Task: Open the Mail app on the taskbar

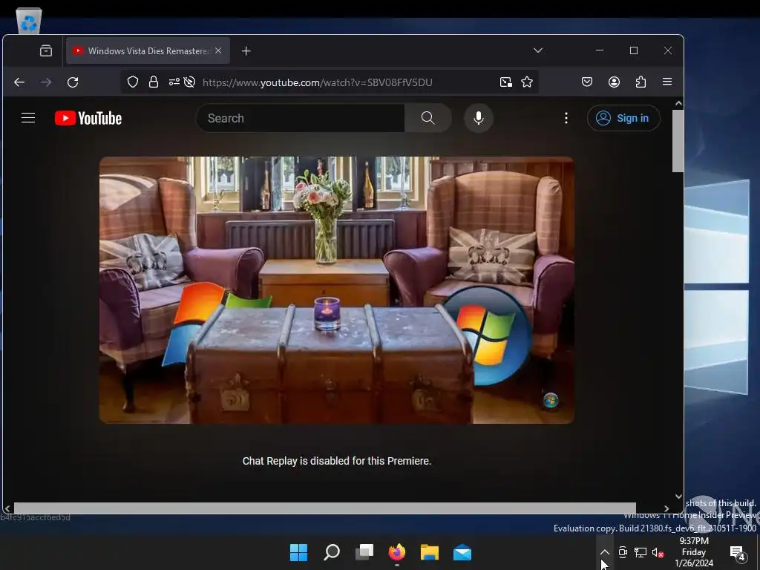Action: [462, 552]
